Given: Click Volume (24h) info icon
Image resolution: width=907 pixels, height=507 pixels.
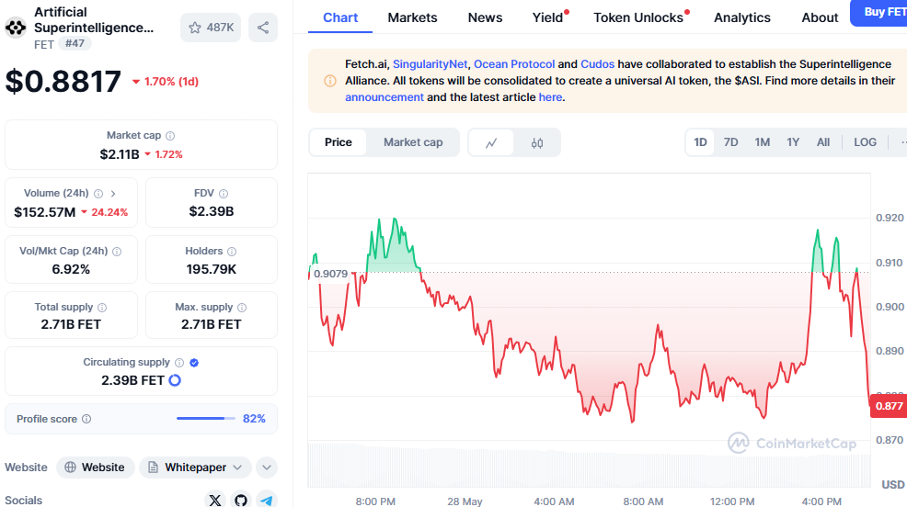Looking at the screenshot, I should pyautogui.click(x=98, y=194).
